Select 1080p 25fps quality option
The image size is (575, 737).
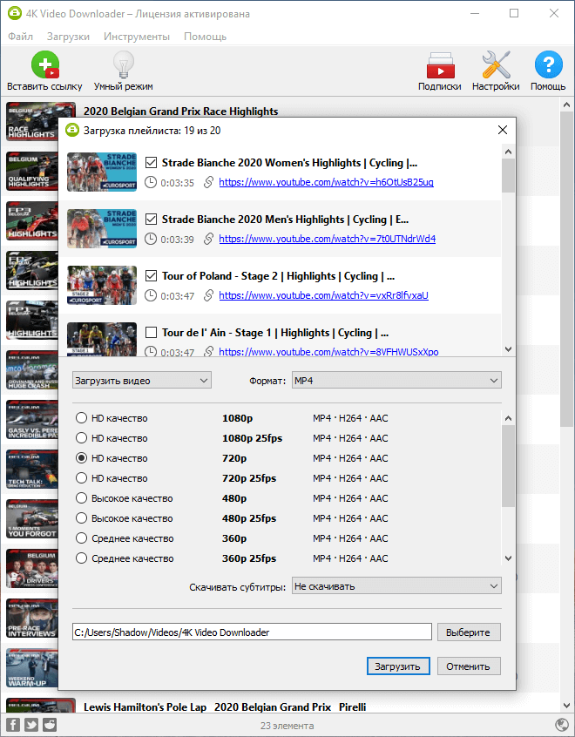pos(81,438)
